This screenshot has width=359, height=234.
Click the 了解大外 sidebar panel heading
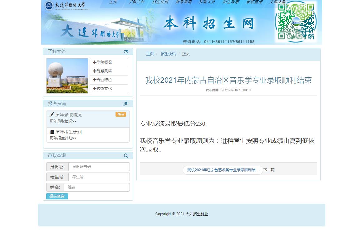coord(57,51)
